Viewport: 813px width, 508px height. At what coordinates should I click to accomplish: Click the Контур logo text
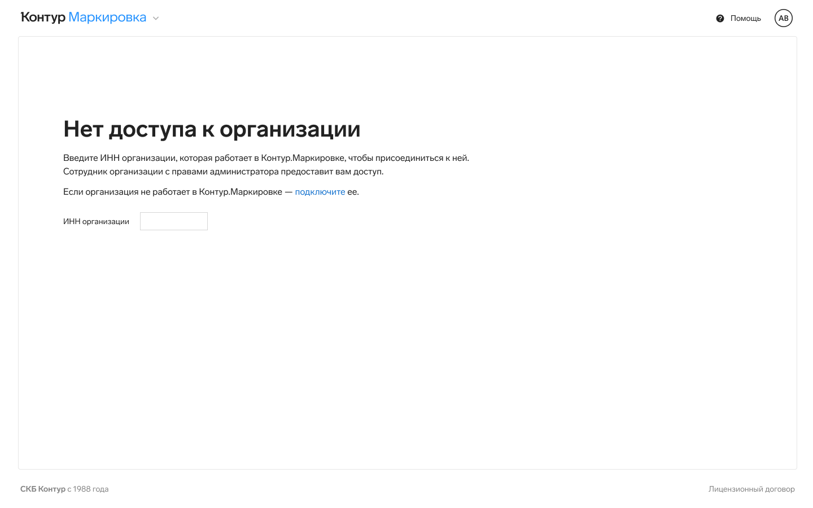pyautogui.click(x=43, y=17)
